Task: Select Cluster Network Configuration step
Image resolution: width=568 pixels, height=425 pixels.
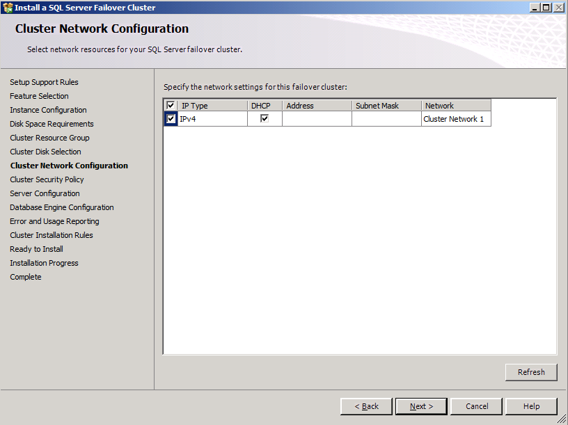Action: point(69,166)
